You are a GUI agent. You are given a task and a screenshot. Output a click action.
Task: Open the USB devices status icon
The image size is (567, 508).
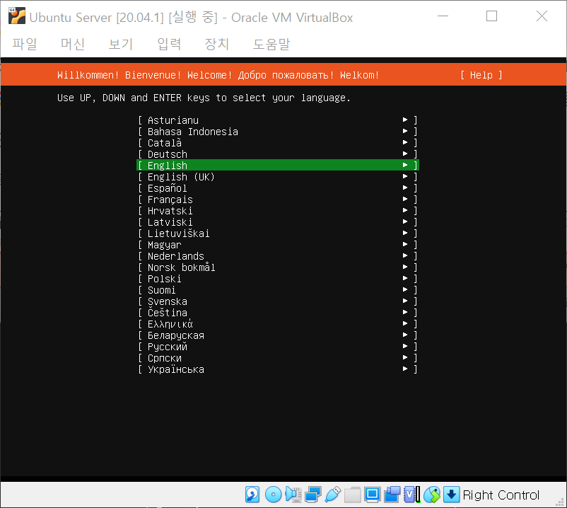[x=333, y=495]
